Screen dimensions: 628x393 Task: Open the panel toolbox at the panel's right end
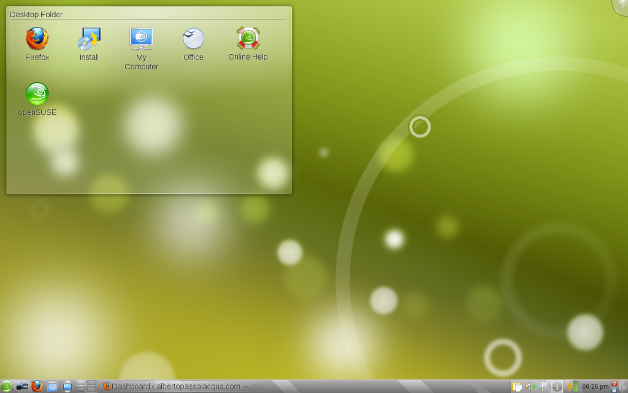[x=624, y=387]
